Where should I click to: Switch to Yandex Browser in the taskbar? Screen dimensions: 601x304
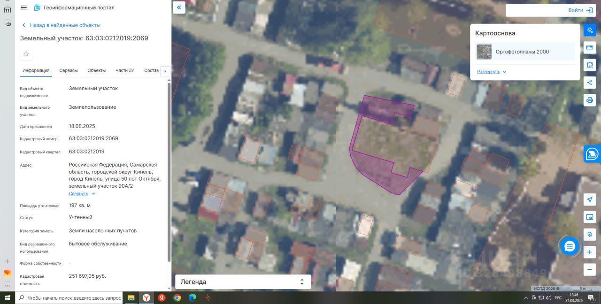coord(146,298)
